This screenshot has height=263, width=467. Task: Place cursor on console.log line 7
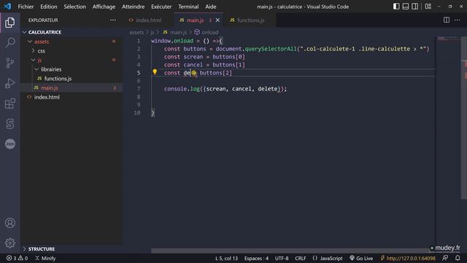point(225,89)
